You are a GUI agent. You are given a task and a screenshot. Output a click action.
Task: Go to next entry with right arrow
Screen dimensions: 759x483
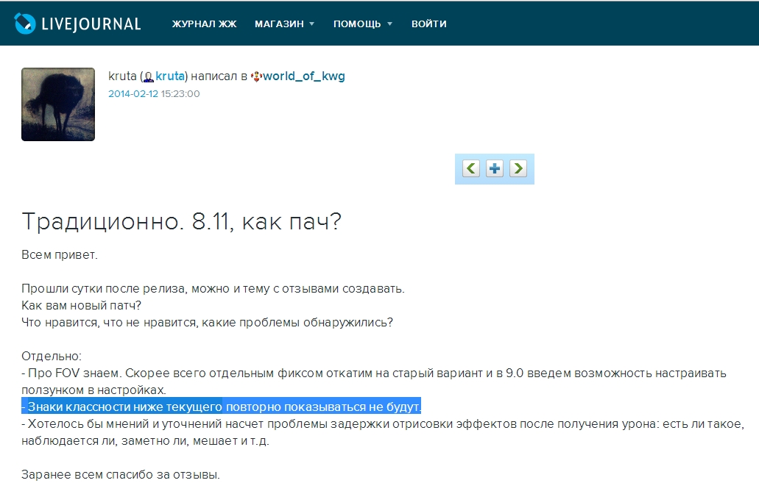point(518,168)
